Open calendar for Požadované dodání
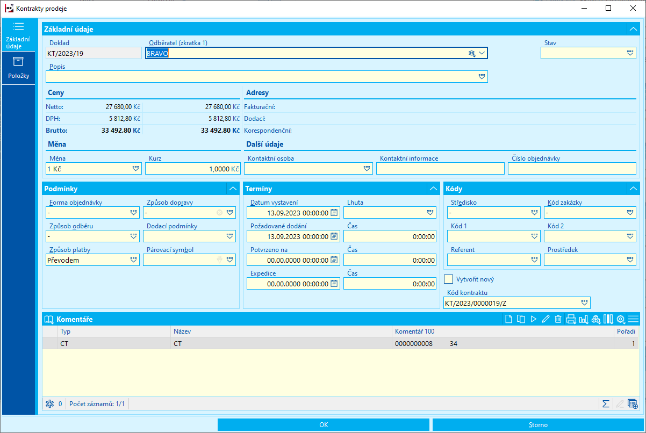This screenshot has width=646, height=433. pos(334,236)
